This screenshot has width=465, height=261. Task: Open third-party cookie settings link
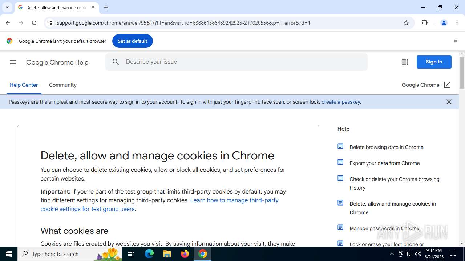159,204
